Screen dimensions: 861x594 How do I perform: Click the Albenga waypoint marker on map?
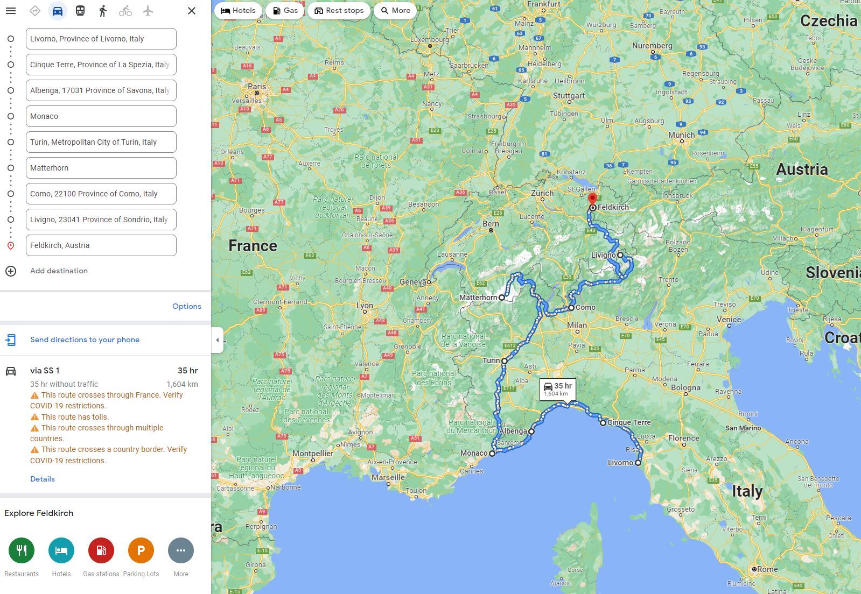(x=531, y=432)
